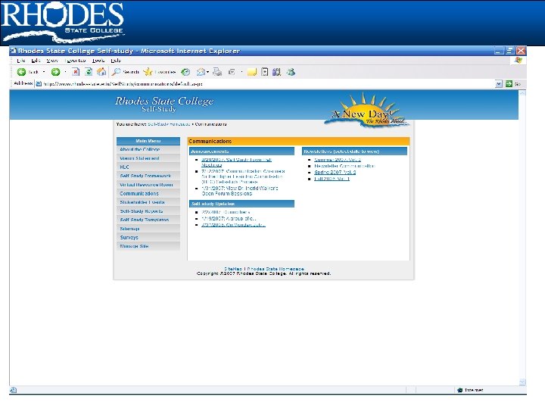
Task: Open About the College menu item
Action: pos(148,149)
